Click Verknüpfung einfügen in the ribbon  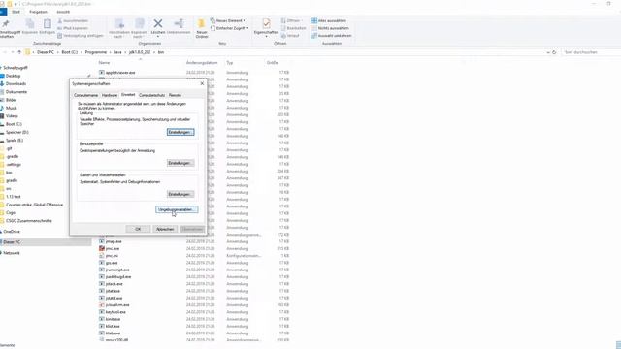tap(81, 36)
